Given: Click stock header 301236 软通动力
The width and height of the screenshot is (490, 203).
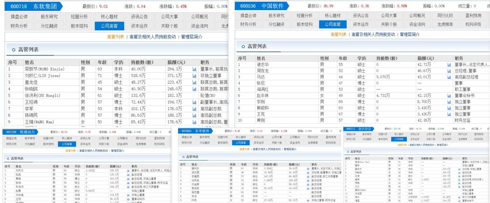Looking at the screenshot, I should click(x=20, y=132).
